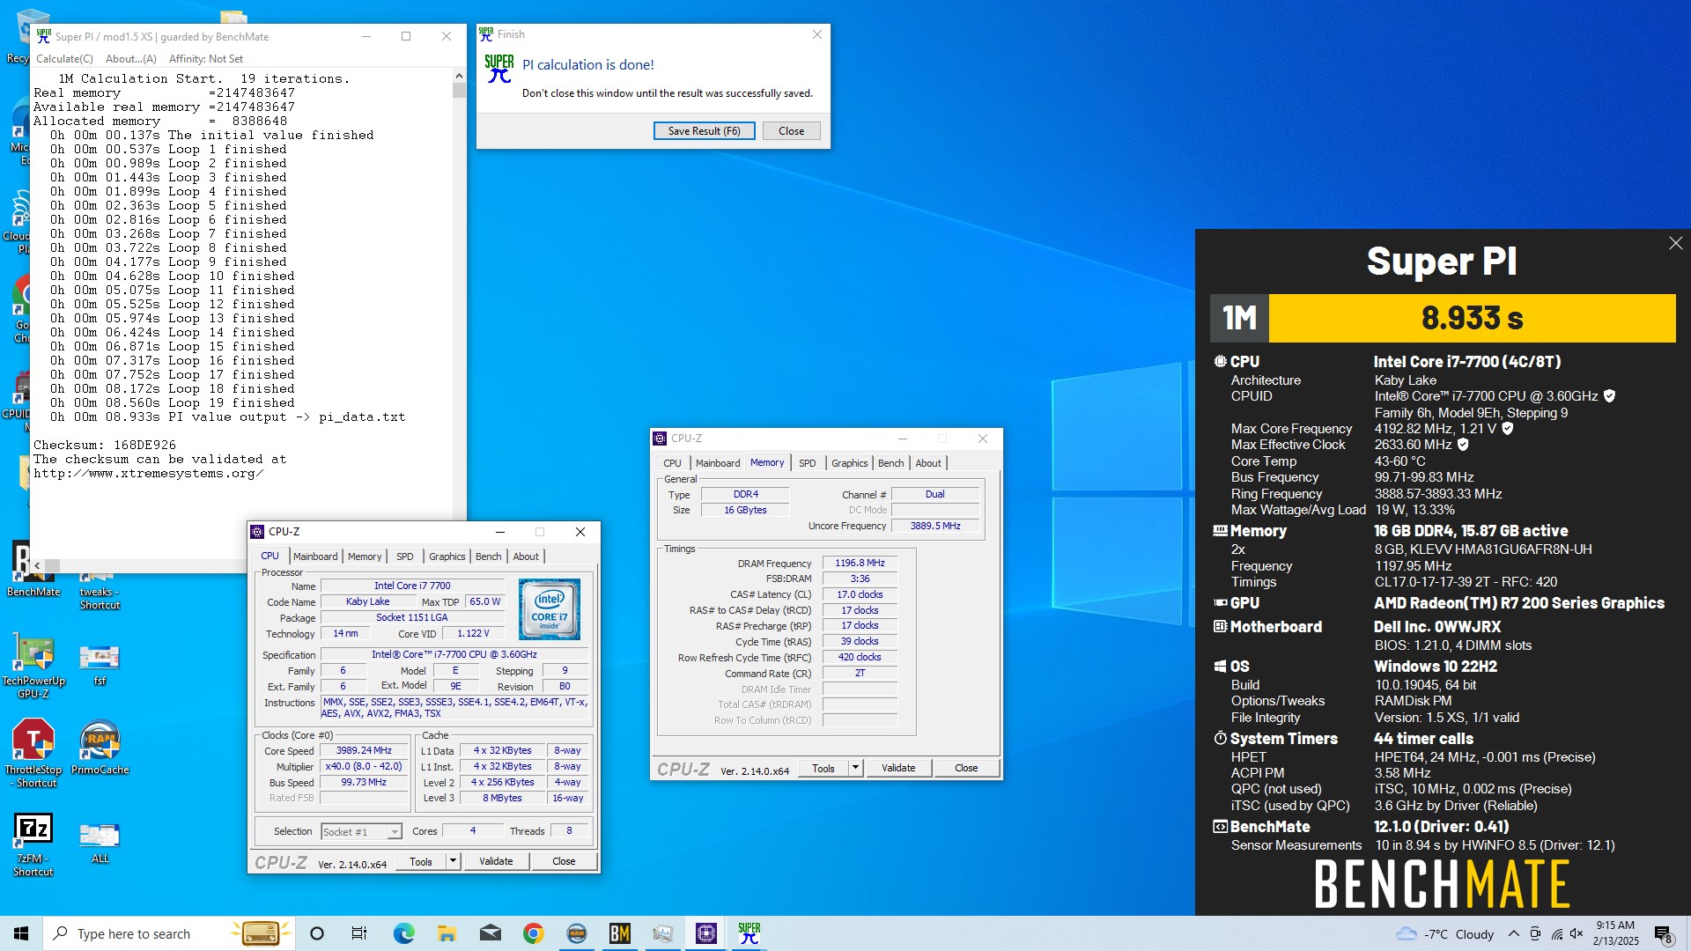This screenshot has width=1691, height=951.
Task: Click Validate in the CPU window
Action: click(496, 861)
